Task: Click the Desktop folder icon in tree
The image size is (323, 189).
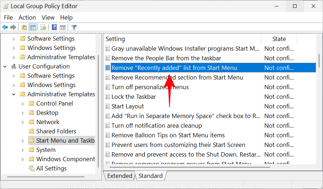Action: coord(31,112)
